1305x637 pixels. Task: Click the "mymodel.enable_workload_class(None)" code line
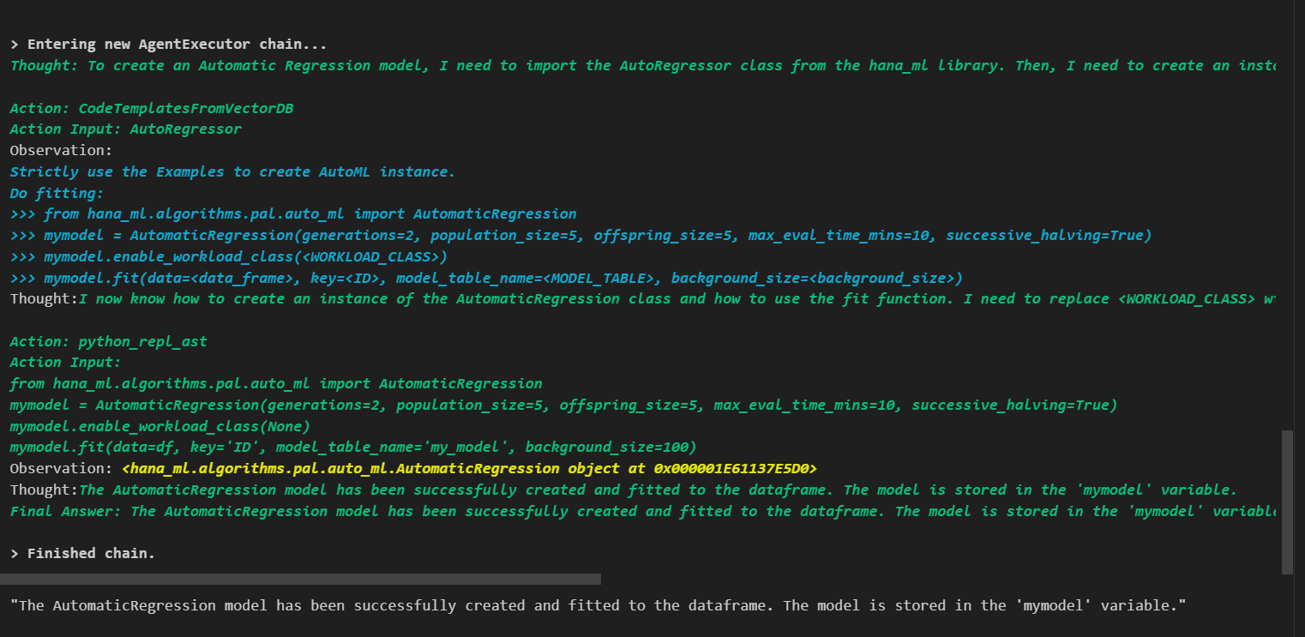(x=159, y=426)
